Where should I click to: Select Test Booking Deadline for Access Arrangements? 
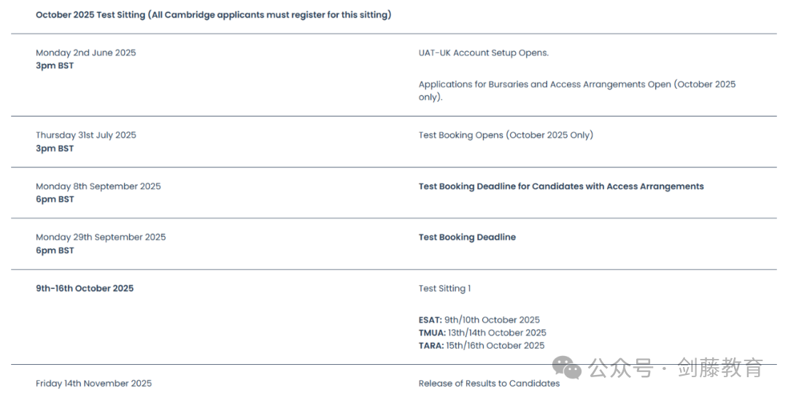561,186
